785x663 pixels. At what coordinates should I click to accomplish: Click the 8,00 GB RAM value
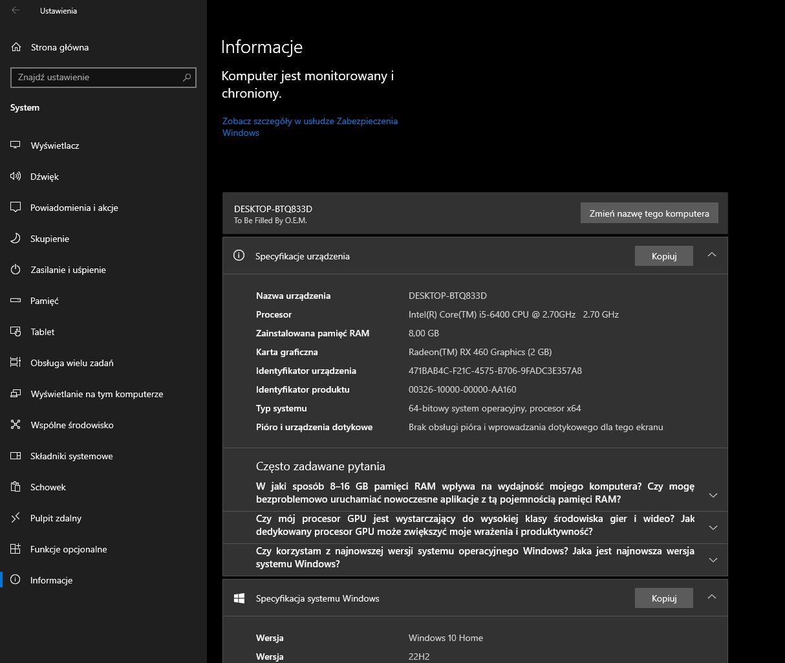424,333
